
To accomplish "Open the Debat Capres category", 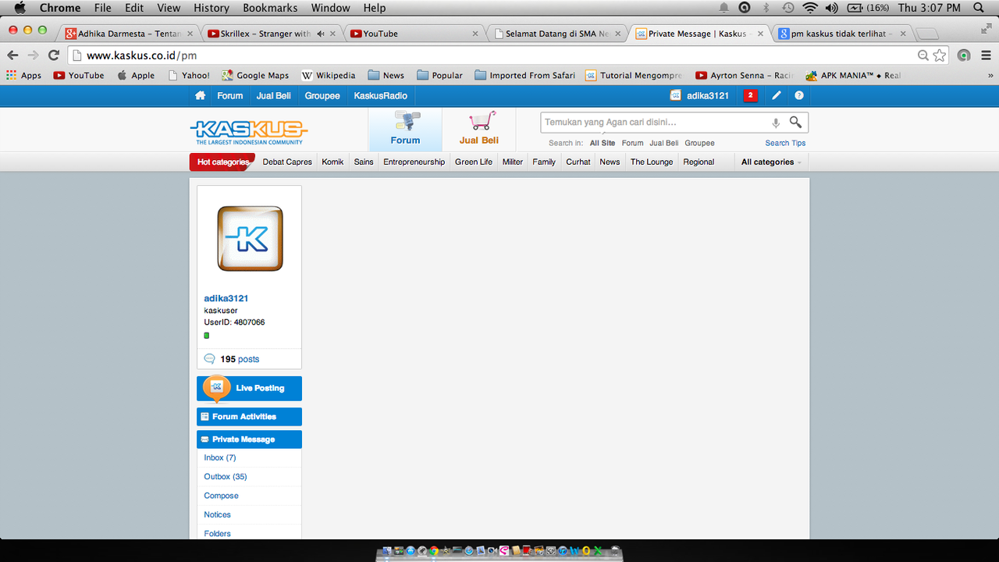I will tap(287, 162).
